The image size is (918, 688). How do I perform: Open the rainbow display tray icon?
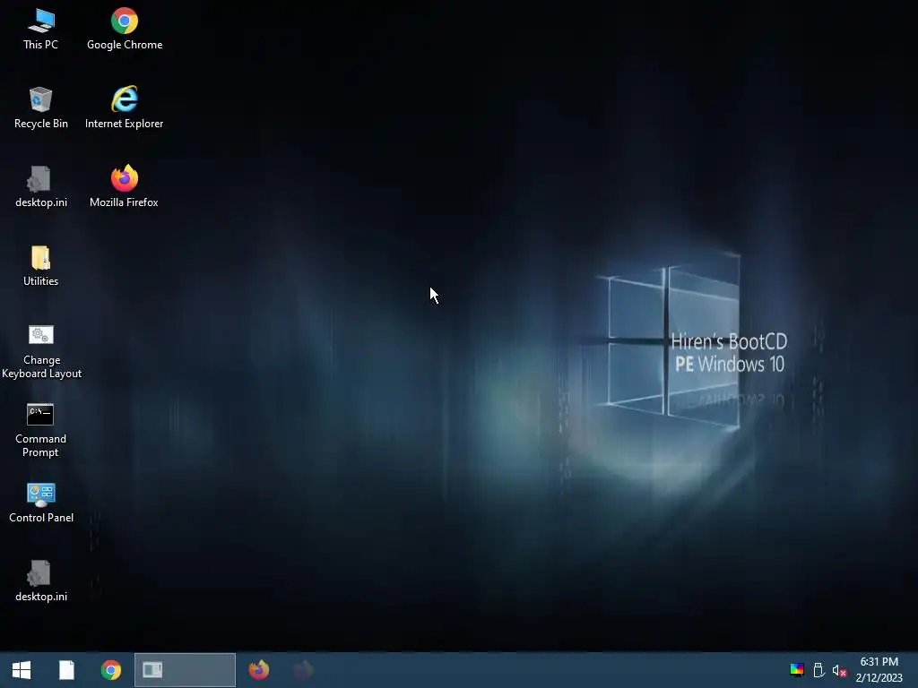(x=797, y=670)
